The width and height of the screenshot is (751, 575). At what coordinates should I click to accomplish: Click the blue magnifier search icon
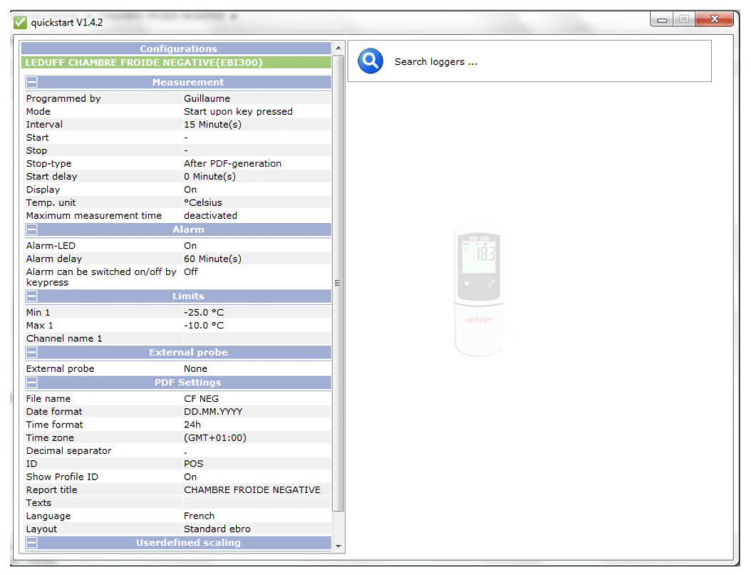click(x=371, y=61)
